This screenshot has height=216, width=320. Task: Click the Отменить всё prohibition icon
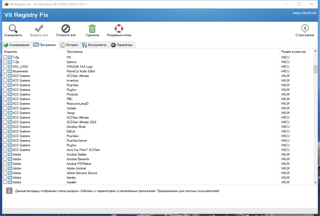pos(66,29)
